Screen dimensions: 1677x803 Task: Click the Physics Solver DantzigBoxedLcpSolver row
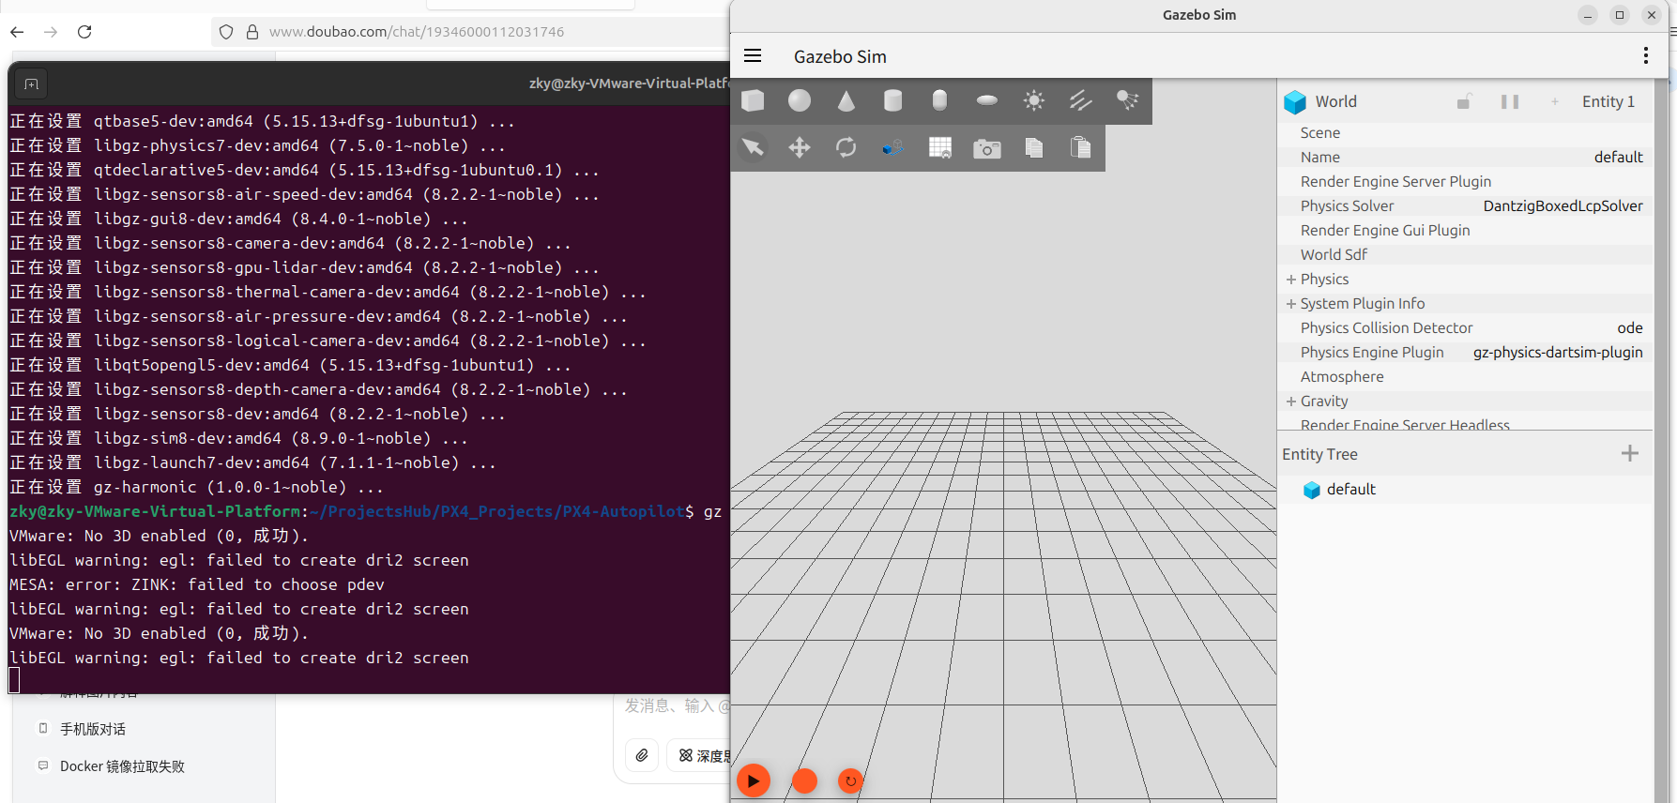click(1465, 206)
